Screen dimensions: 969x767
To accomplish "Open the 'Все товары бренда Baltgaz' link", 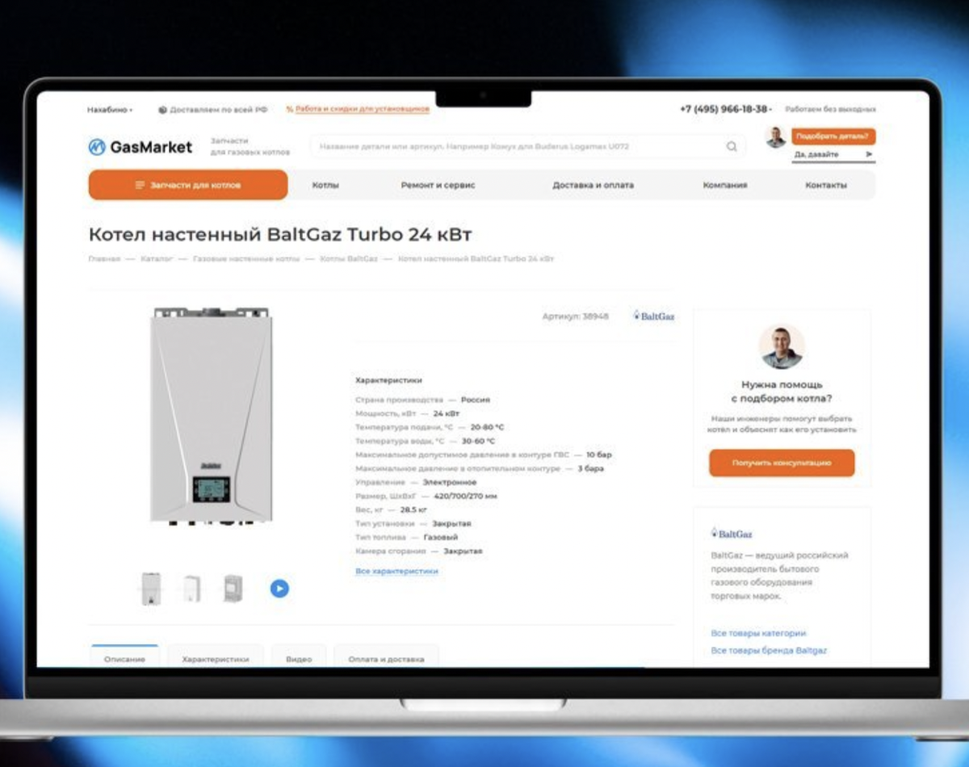I will click(x=769, y=650).
